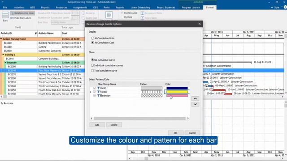Click the Start column header
The image size is (287, 161).
pos(73,34)
